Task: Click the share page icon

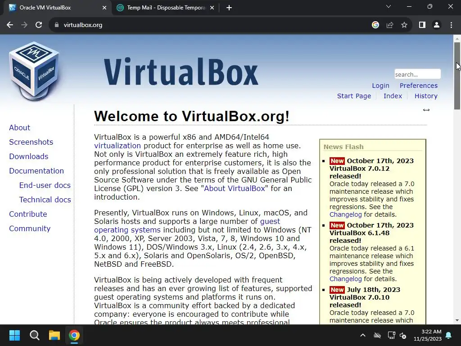Action: 390,25
